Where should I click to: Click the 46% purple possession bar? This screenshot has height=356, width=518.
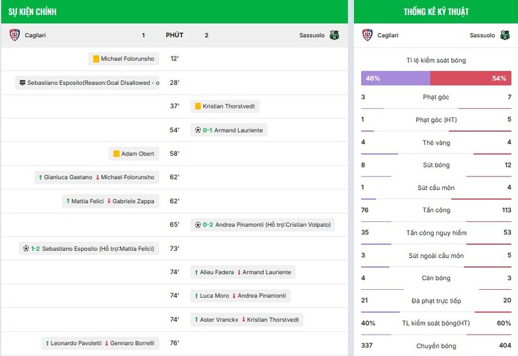pos(395,78)
